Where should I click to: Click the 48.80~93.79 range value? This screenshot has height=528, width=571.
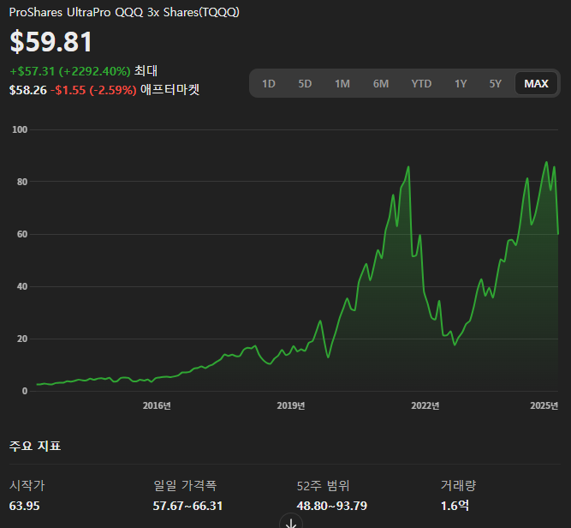[x=332, y=506]
